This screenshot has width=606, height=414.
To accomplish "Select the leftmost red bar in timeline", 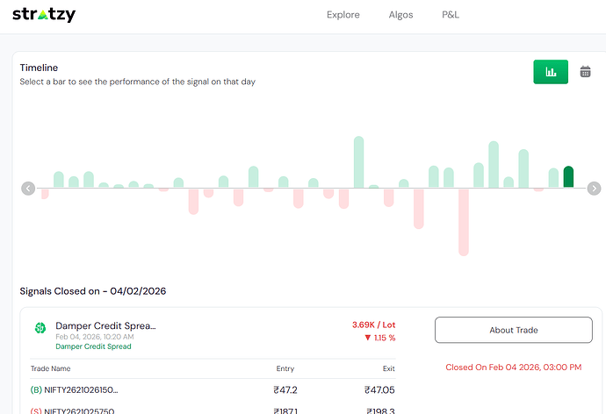I will click(x=45, y=193).
